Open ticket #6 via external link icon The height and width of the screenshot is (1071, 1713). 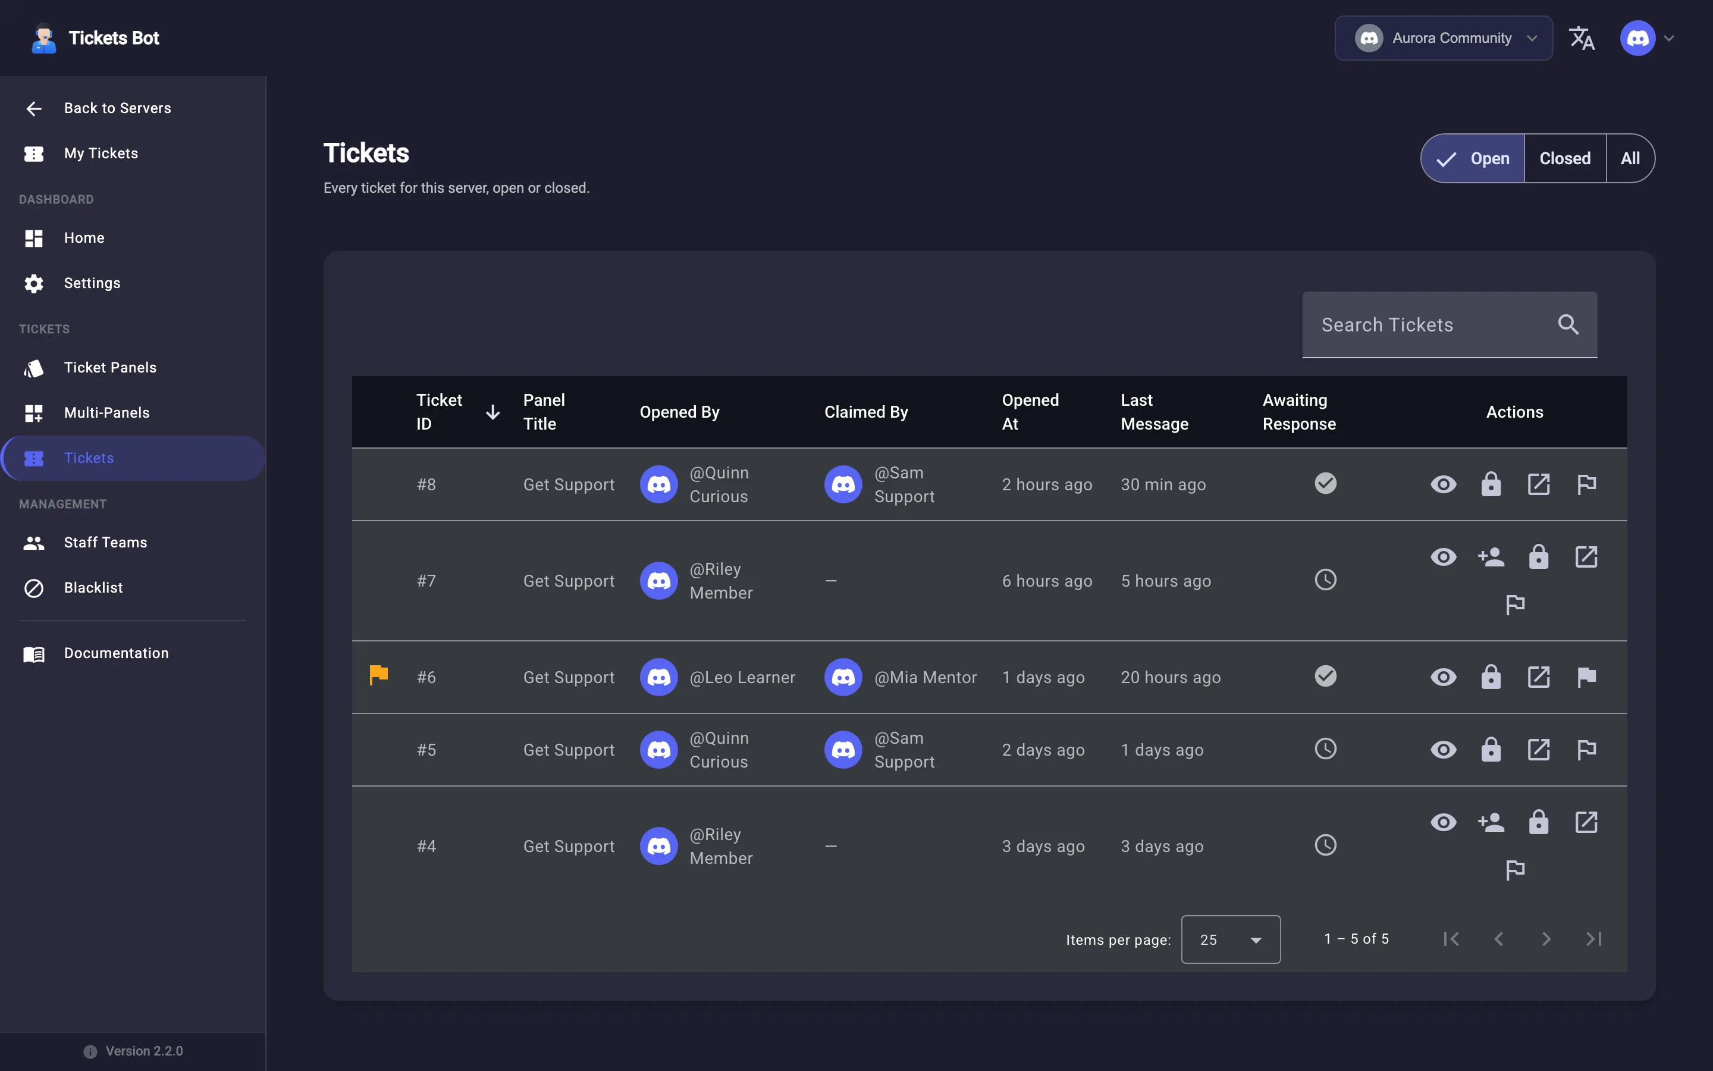pos(1538,677)
